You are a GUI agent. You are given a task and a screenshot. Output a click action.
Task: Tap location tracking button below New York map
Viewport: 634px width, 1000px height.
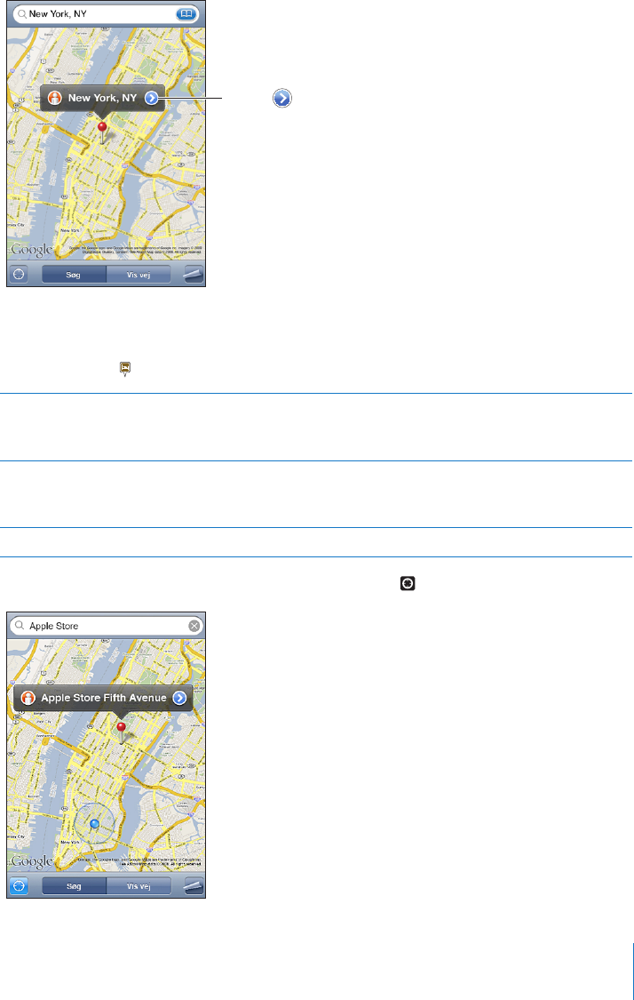coord(20,275)
